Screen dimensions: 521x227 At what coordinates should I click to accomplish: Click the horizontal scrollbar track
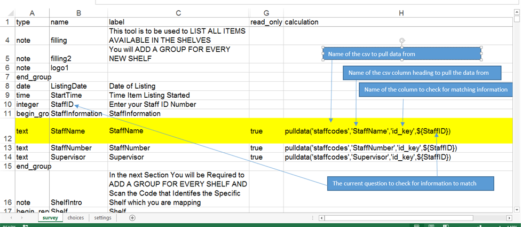(427, 218)
